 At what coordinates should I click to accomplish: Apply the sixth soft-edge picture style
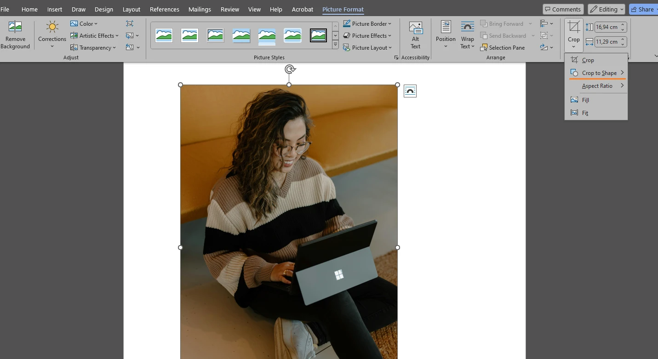(x=293, y=35)
